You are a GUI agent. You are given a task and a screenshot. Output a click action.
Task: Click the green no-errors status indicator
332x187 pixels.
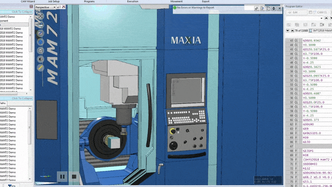175,7
